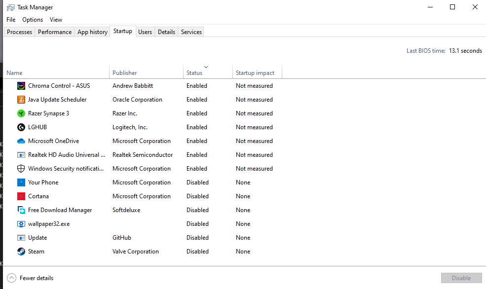This screenshot has width=486, height=289.
Task: Select the Your Phone row
Action: click(43, 182)
